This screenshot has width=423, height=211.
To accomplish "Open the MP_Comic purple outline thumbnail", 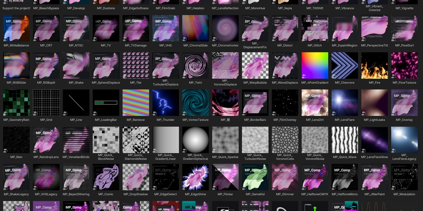I will [106, 177].
